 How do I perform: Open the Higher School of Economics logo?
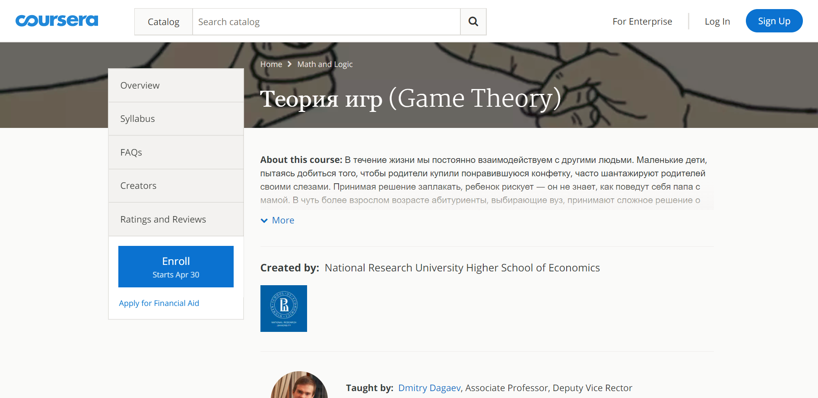point(284,309)
